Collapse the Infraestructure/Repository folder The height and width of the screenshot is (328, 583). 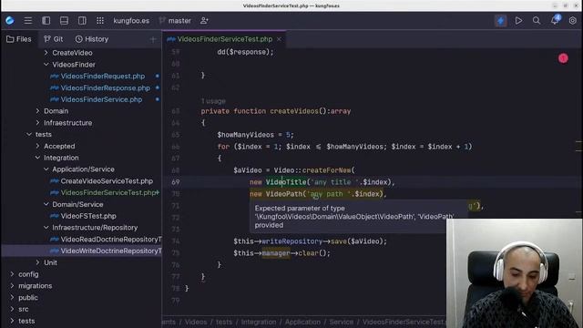pos(46,228)
